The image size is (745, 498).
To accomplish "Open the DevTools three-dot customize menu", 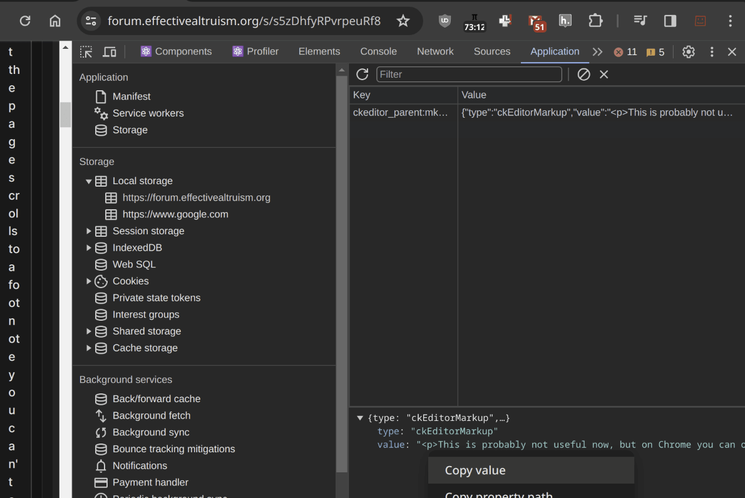I will pos(712,52).
